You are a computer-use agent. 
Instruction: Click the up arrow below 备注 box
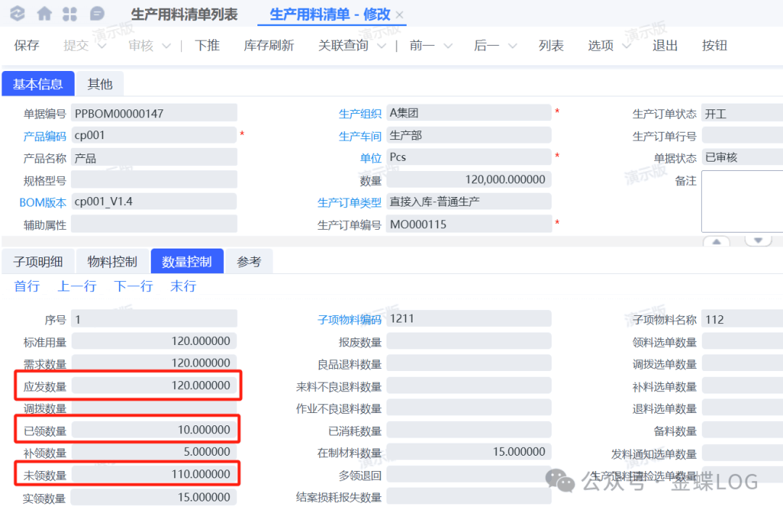point(716,241)
